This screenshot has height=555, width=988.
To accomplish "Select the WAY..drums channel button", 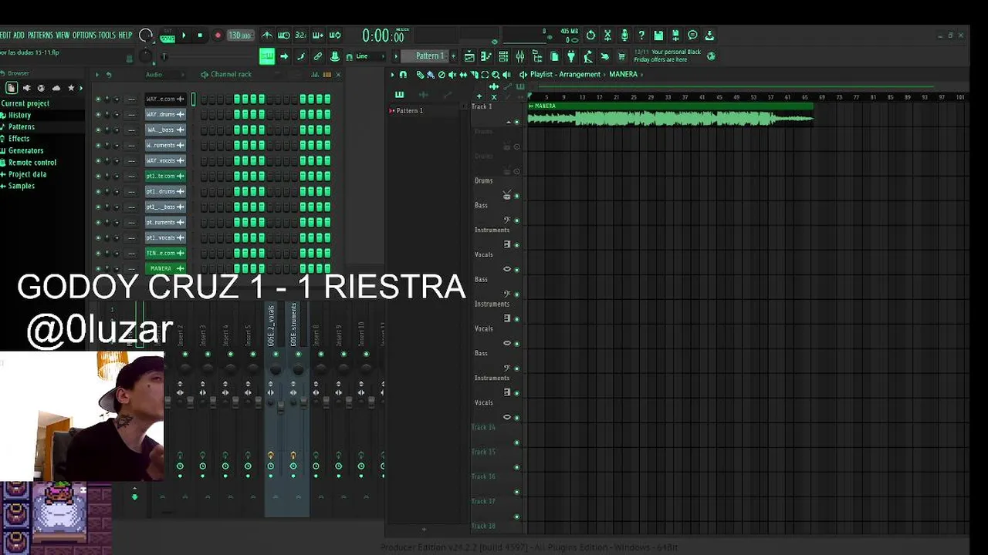I will pos(165,114).
